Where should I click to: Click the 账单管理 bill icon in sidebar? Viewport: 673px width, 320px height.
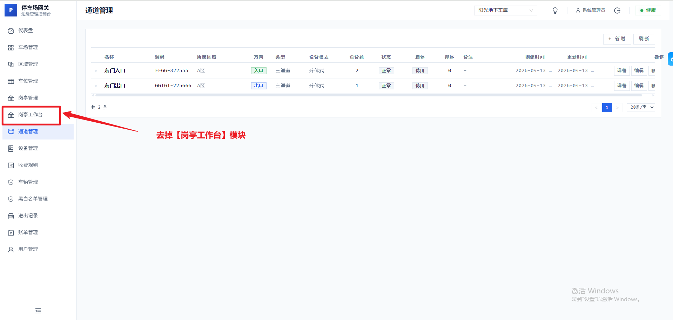pyautogui.click(x=11, y=233)
